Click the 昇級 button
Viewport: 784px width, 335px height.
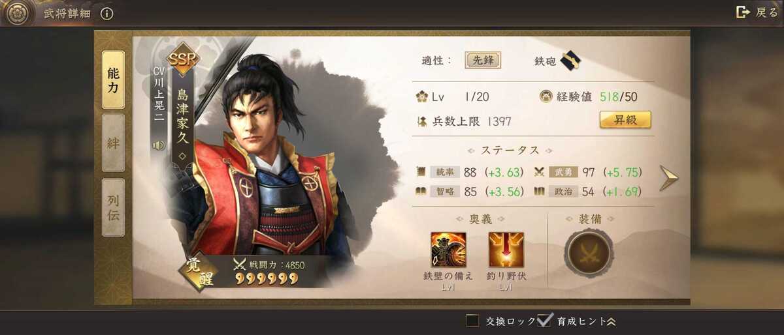coord(625,120)
